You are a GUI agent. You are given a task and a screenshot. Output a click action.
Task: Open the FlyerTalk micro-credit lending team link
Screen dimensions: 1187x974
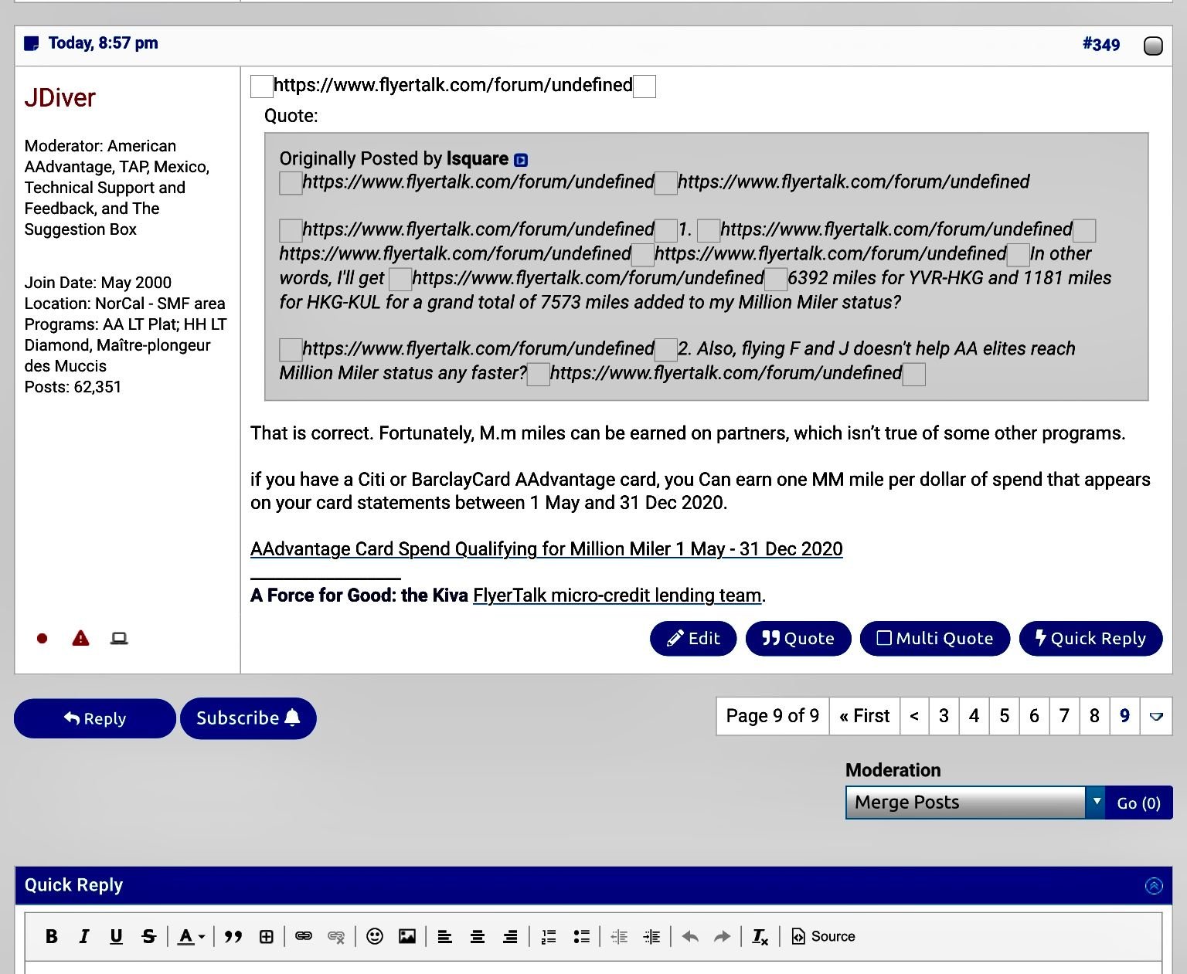(x=617, y=596)
